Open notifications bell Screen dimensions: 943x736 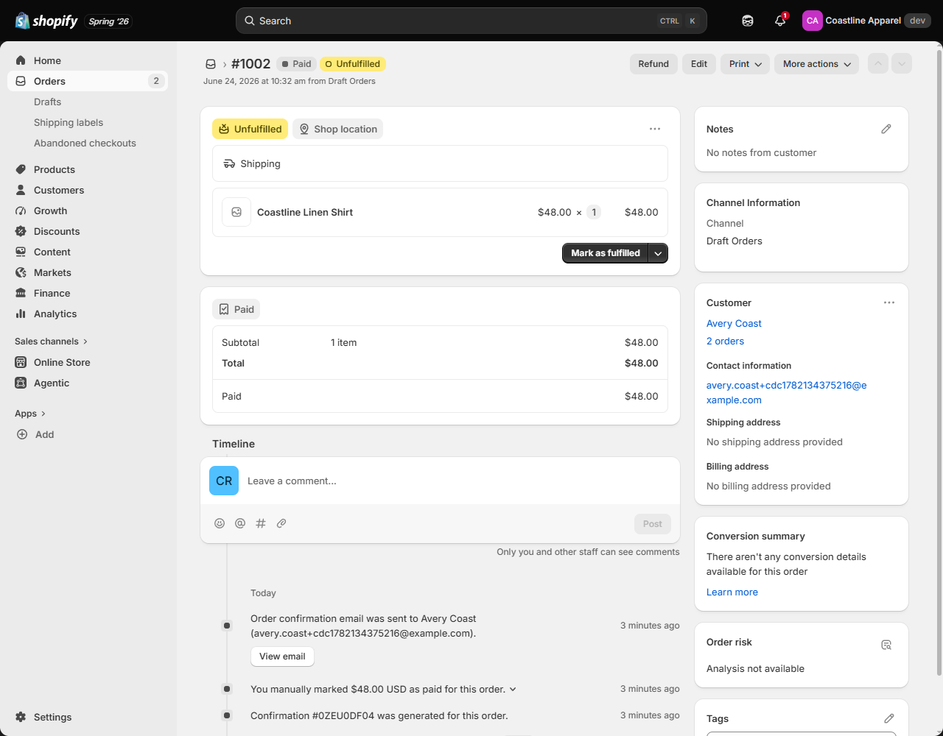(780, 21)
